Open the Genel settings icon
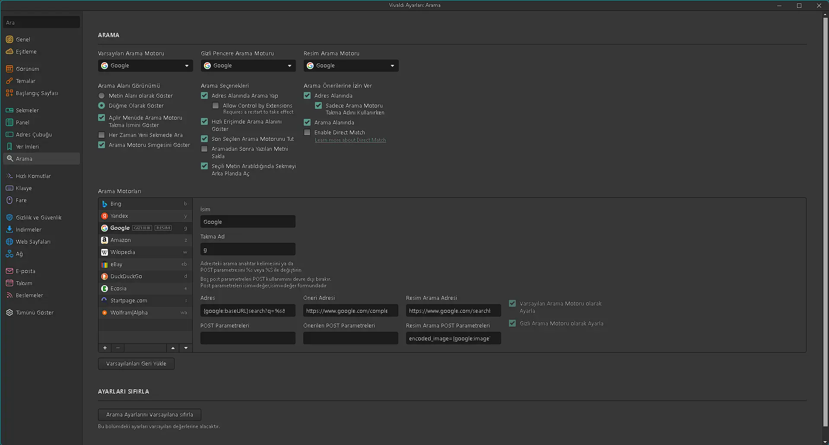 (10, 39)
